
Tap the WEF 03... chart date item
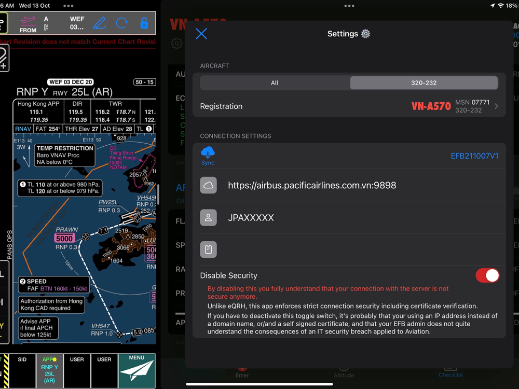click(x=77, y=23)
